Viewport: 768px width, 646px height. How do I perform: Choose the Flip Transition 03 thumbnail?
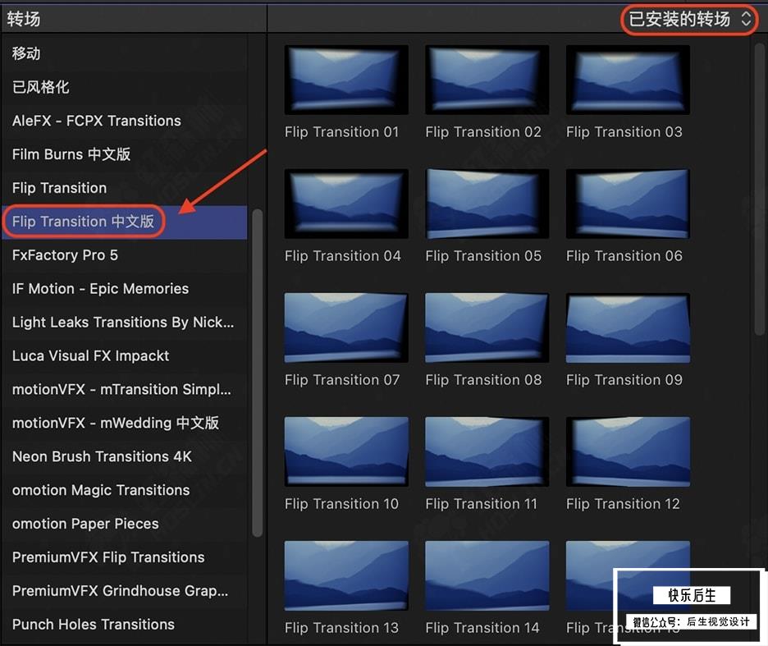[628, 80]
